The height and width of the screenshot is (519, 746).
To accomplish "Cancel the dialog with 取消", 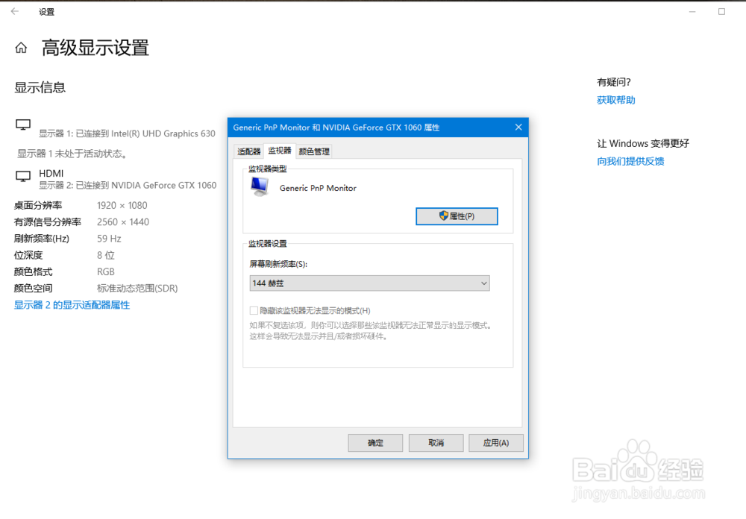I will (436, 443).
